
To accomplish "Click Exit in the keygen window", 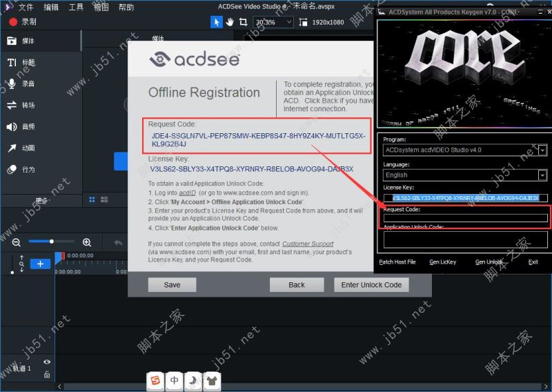I will coord(533,262).
